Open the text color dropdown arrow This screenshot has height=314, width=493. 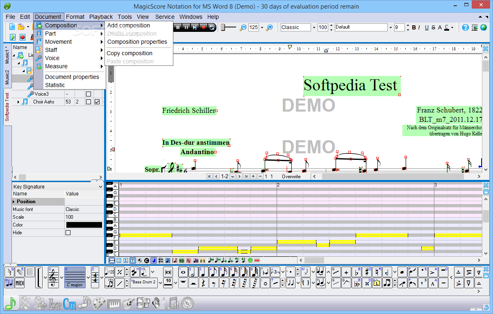coord(452,27)
